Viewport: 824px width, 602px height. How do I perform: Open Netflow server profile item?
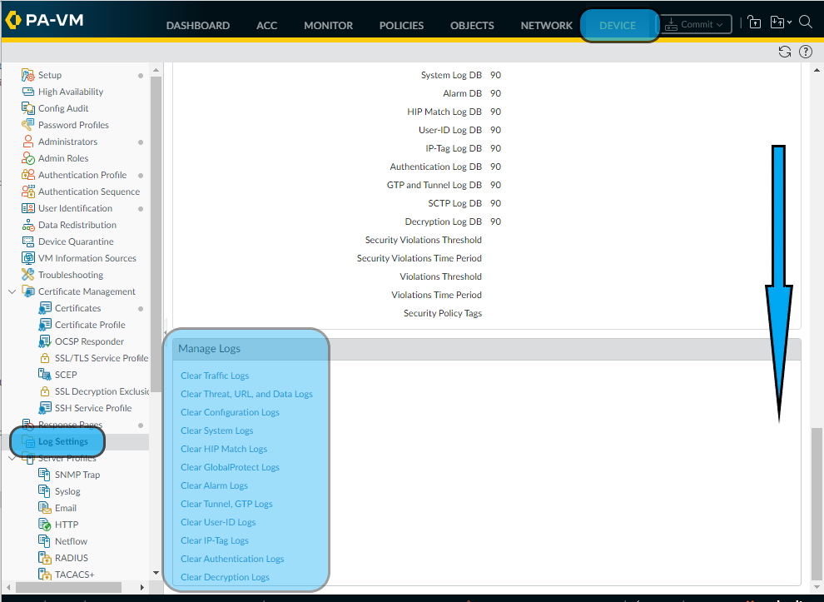click(x=71, y=541)
